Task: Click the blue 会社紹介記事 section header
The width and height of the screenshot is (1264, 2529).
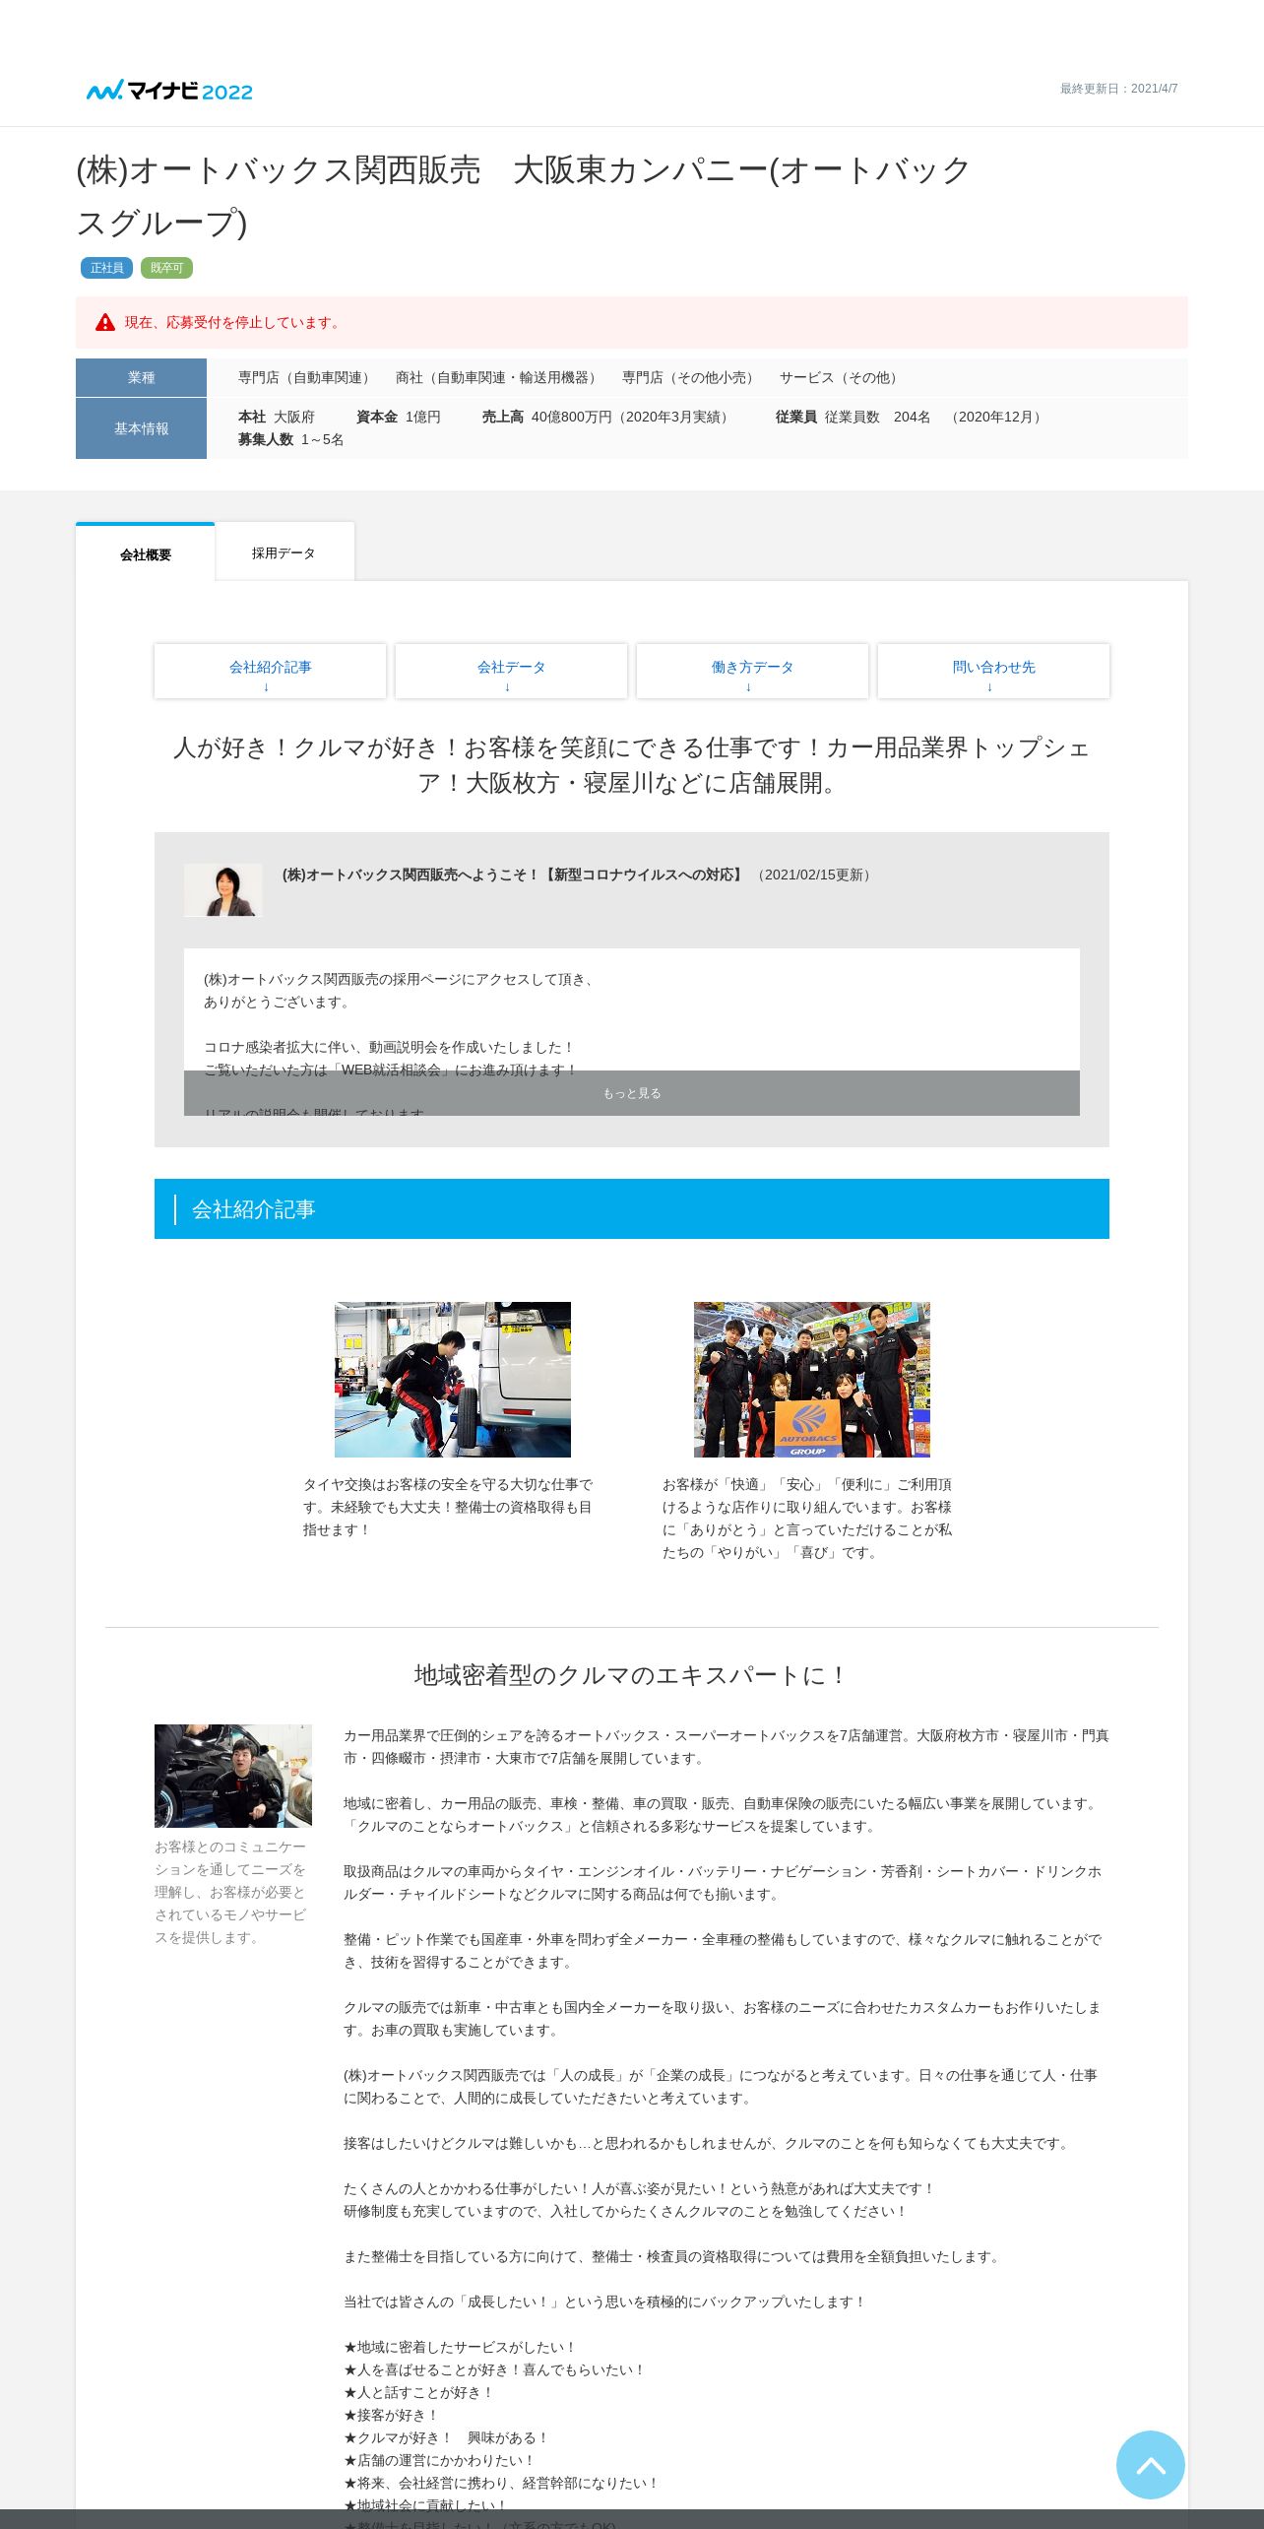Action: 632,1208
